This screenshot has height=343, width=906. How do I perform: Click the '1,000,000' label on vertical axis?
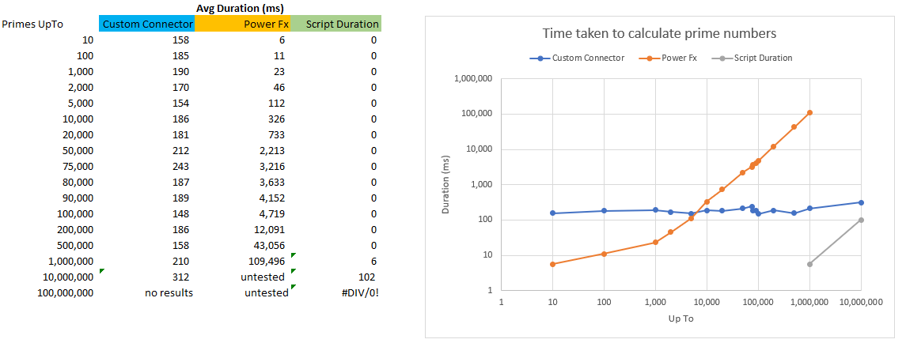[472, 78]
